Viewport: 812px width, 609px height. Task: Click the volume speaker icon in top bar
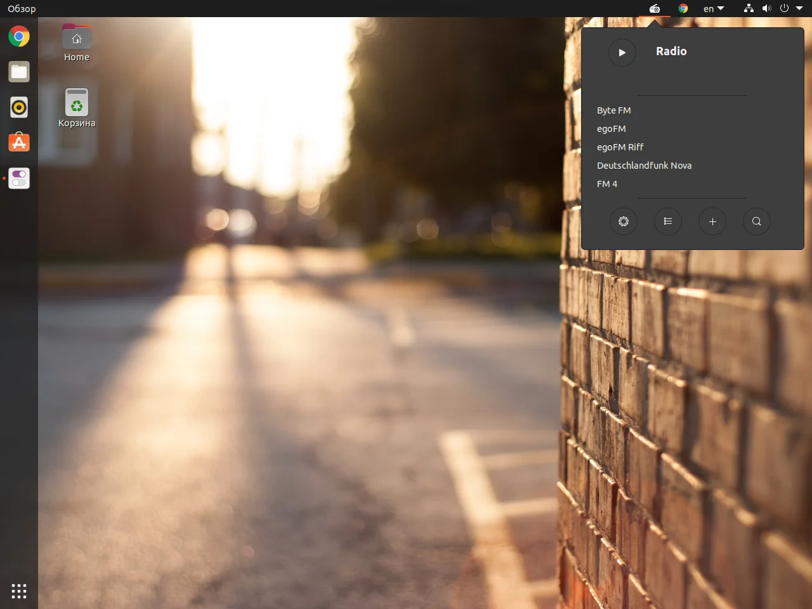pos(767,9)
